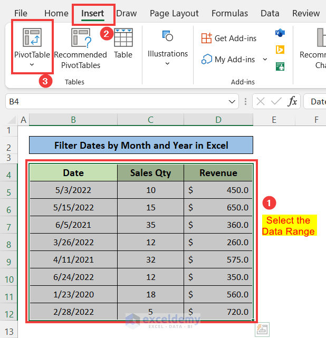Click the Insert Function fx icon
326x338 pixels.
point(292,101)
